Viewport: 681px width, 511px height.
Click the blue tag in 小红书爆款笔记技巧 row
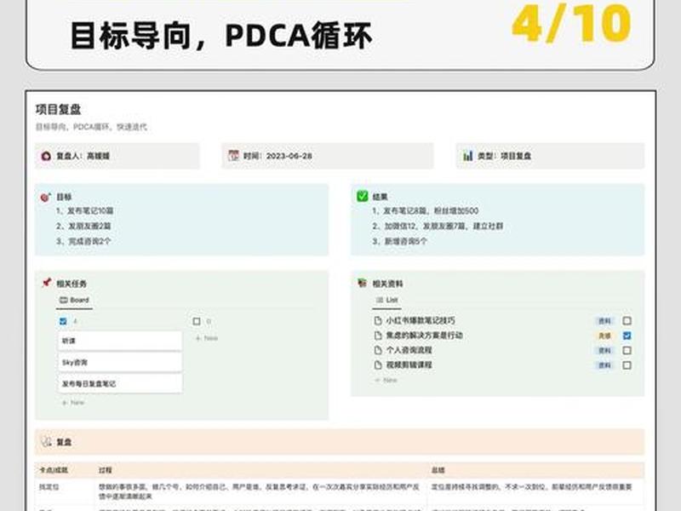tap(604, 321)
